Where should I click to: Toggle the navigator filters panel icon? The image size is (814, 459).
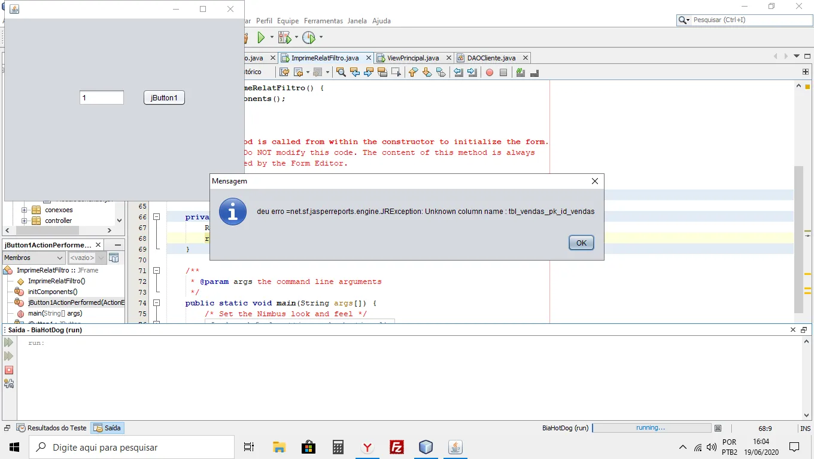(x=114, y=258)
